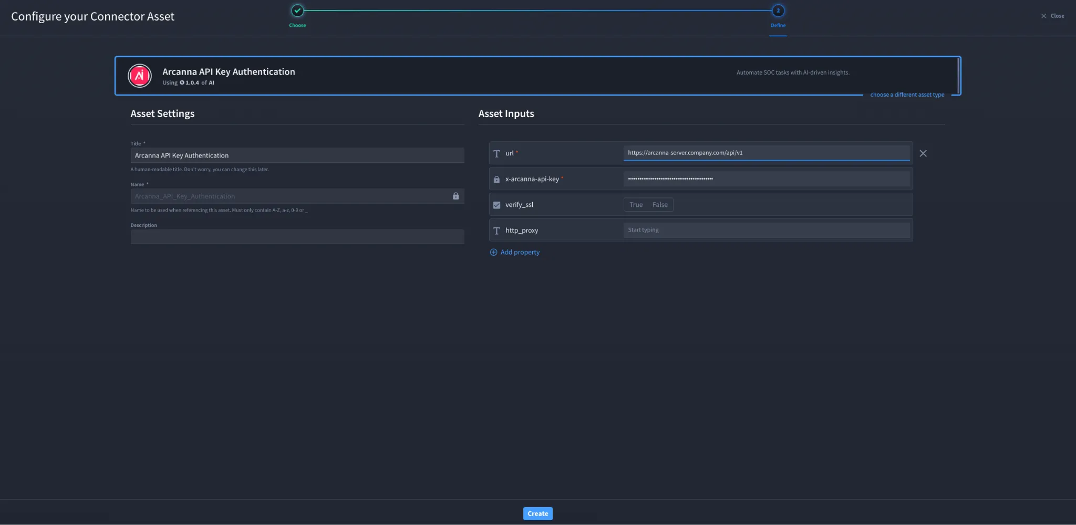Image resolution: width=1076 pixels, height=525 pixels.
Task: Click the url input field
Action: tap(767, 153)
